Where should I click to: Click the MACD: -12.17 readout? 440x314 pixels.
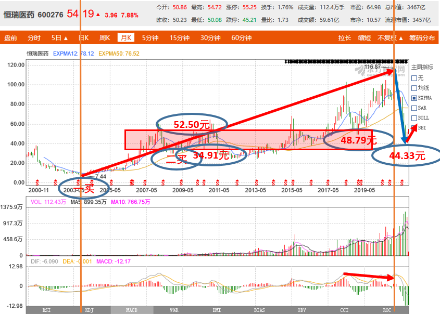click(x=114, y=261)
